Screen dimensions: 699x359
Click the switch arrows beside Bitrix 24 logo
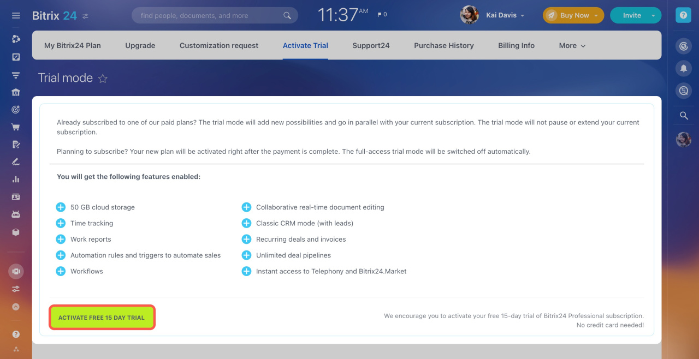(85, 16)
